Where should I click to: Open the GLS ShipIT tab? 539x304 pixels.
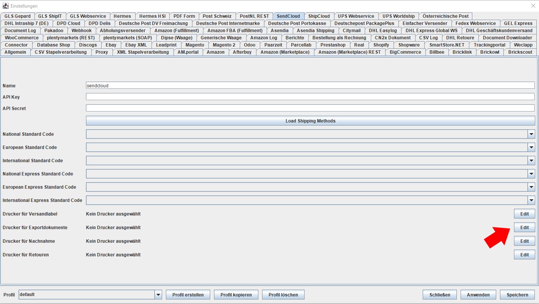pos(50,16)
